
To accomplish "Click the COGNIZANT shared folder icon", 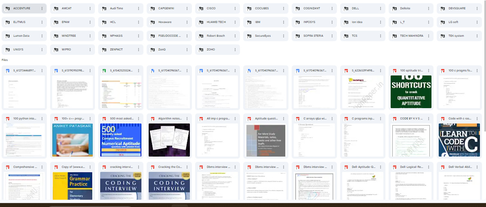I will pos(298,8).
